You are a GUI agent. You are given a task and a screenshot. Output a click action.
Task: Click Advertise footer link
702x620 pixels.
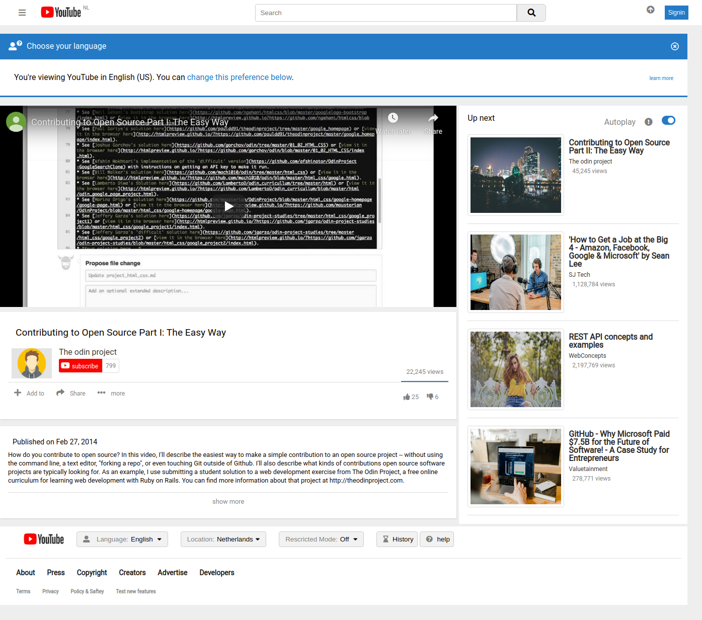pos(173,573)
